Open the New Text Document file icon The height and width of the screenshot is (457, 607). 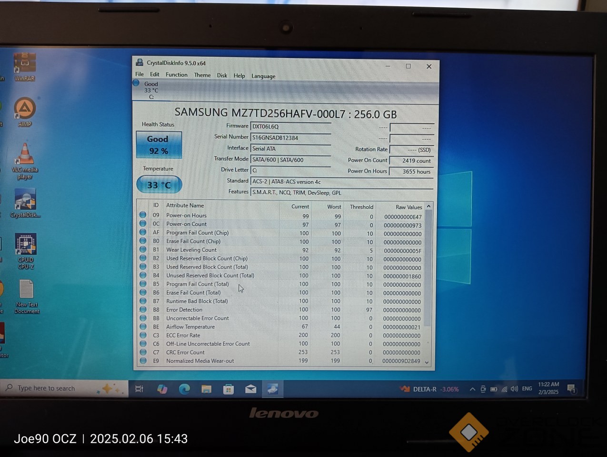27,297
